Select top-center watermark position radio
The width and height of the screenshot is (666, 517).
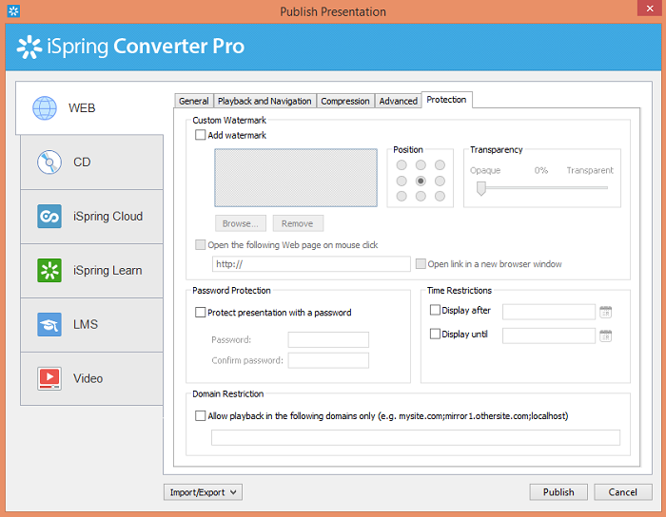click(421, 165)
